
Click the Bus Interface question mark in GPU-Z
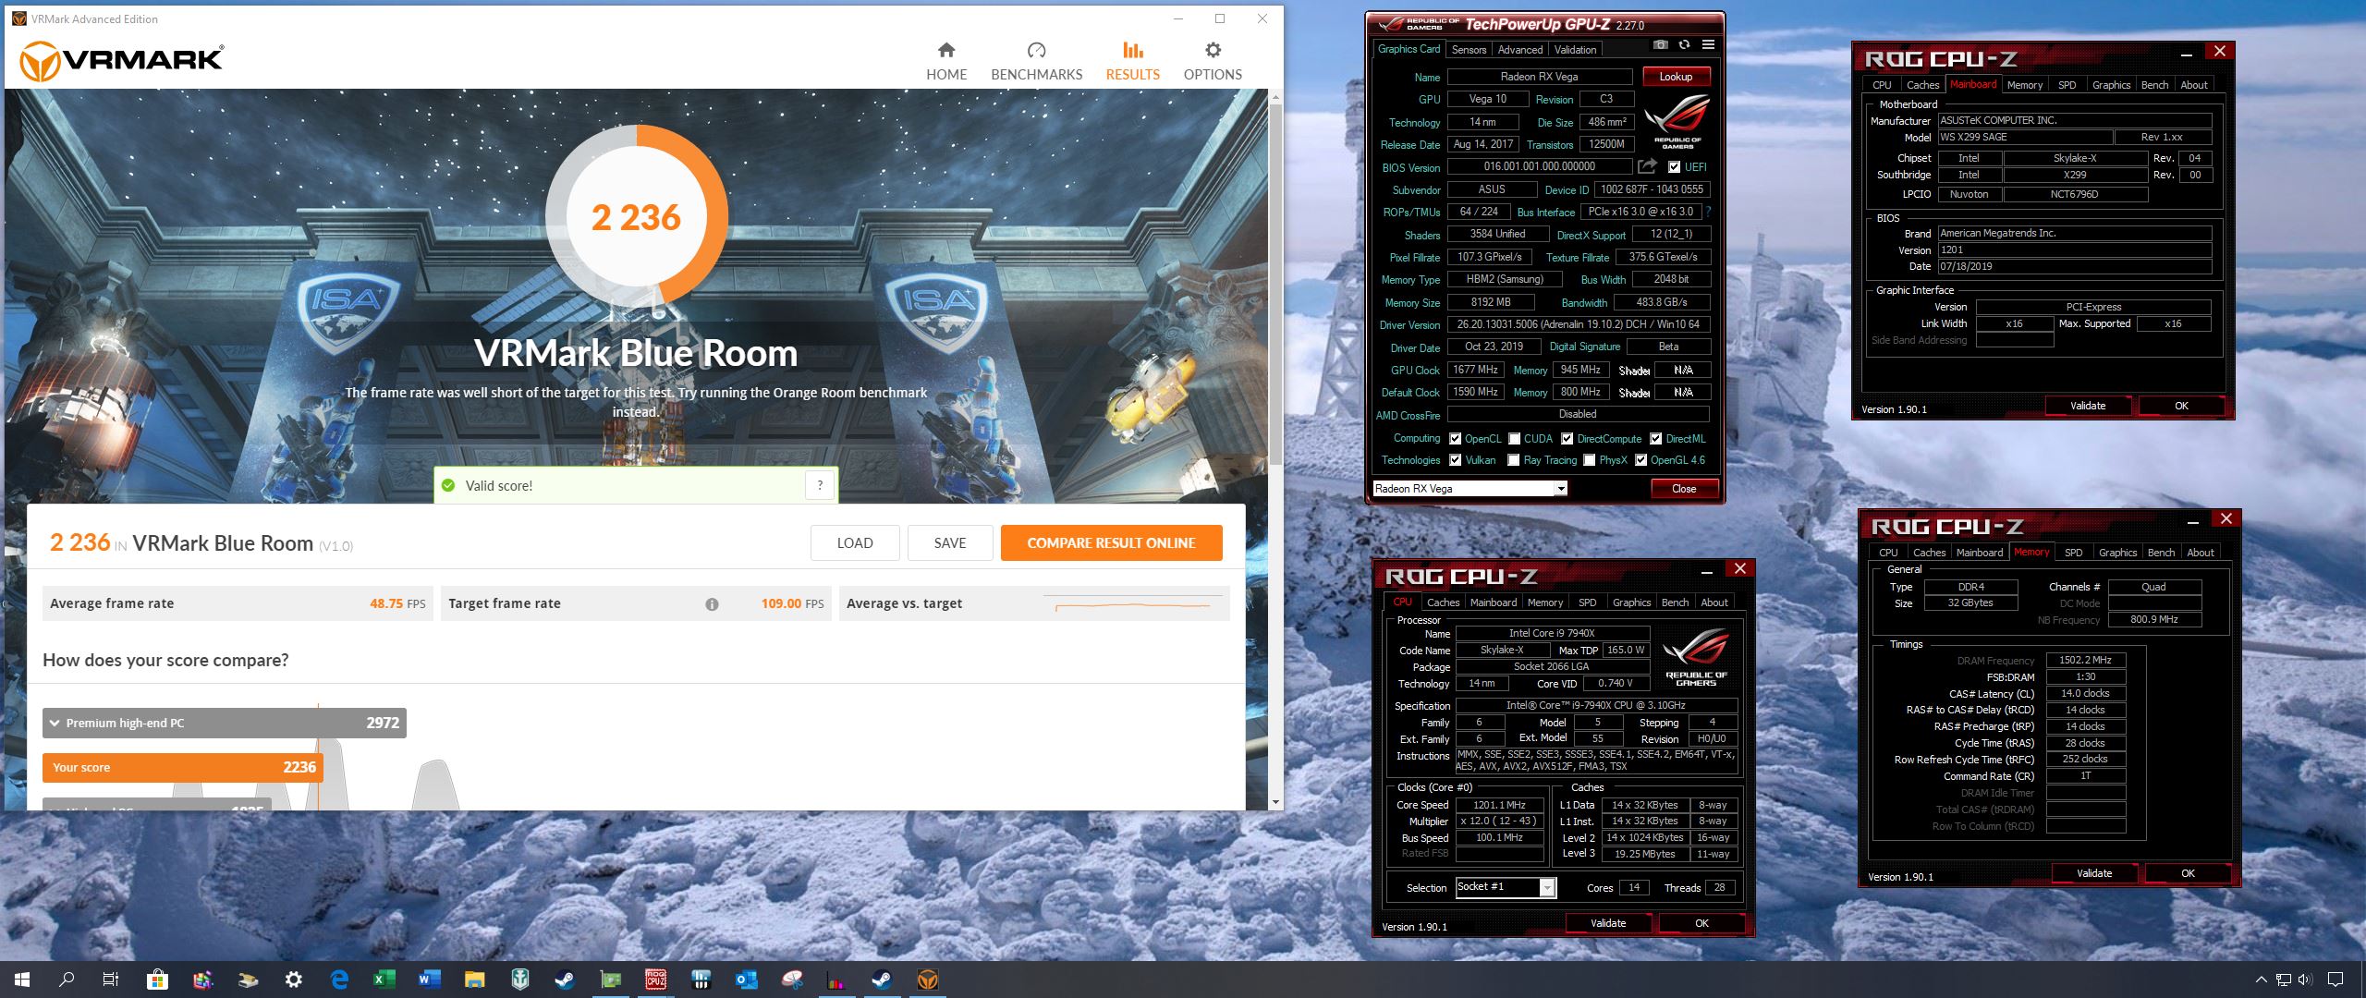tap(1709, 212)
